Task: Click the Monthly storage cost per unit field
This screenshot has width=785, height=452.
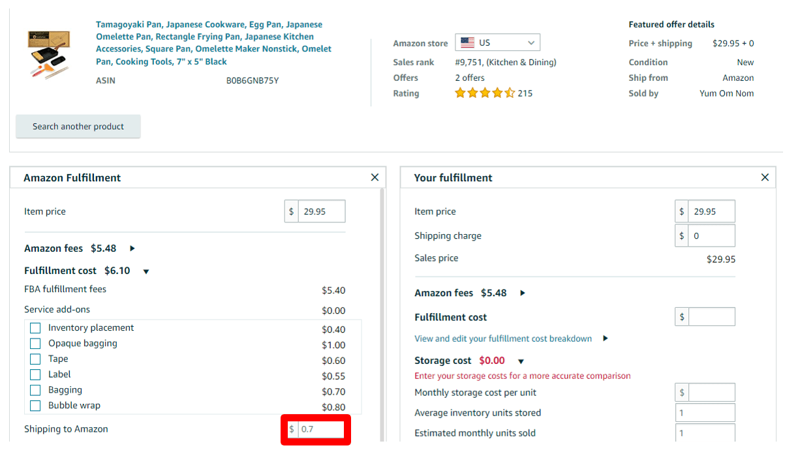Action: 712,393
